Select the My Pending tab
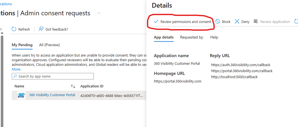Image resolution: width=298 pixels, height=127 pixels. point(22,45)
